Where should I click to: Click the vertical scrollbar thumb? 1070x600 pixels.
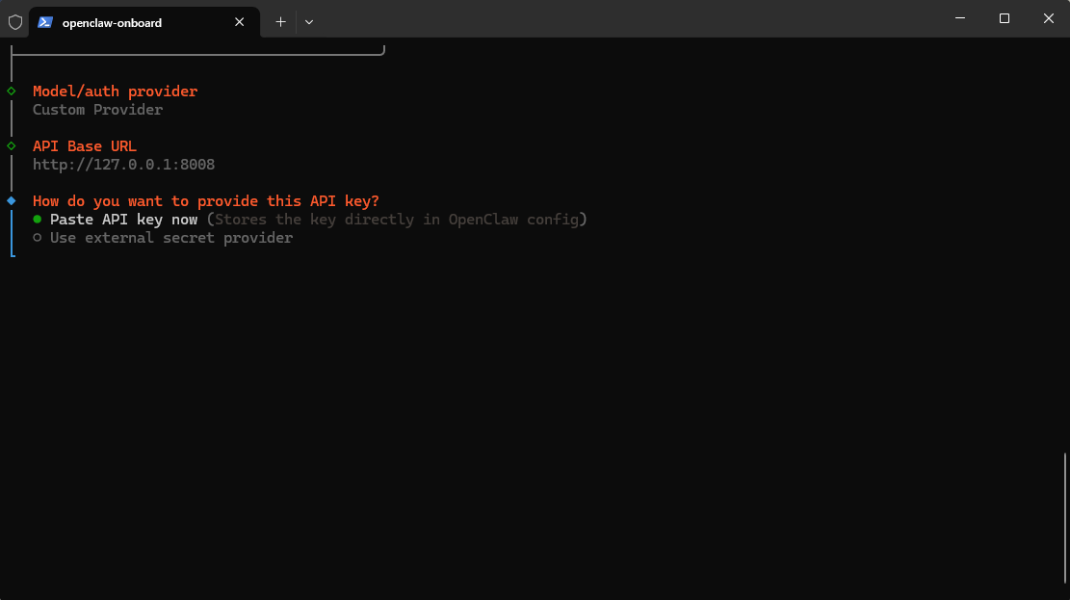pyautogui.click(x=1064, y=517)
